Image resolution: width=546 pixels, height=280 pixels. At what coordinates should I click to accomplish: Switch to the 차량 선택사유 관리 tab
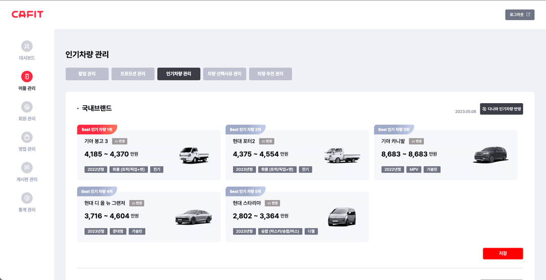click(x=224, y=74)
